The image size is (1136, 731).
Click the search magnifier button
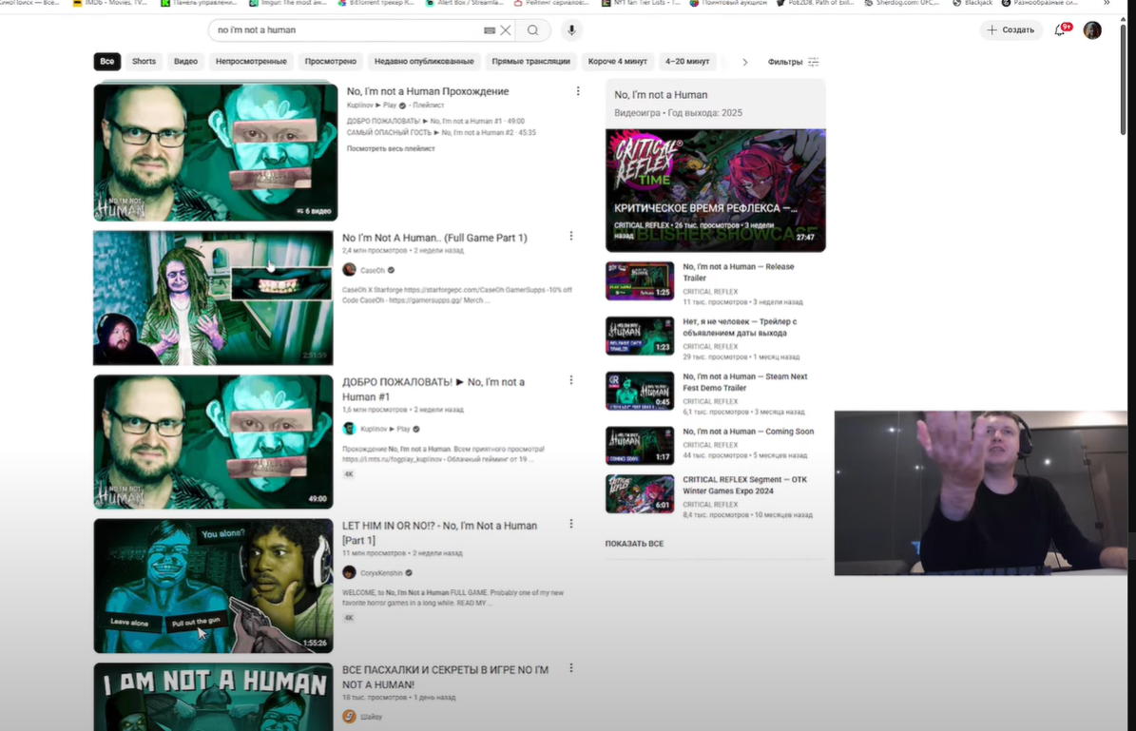click(x=533, y=29)
